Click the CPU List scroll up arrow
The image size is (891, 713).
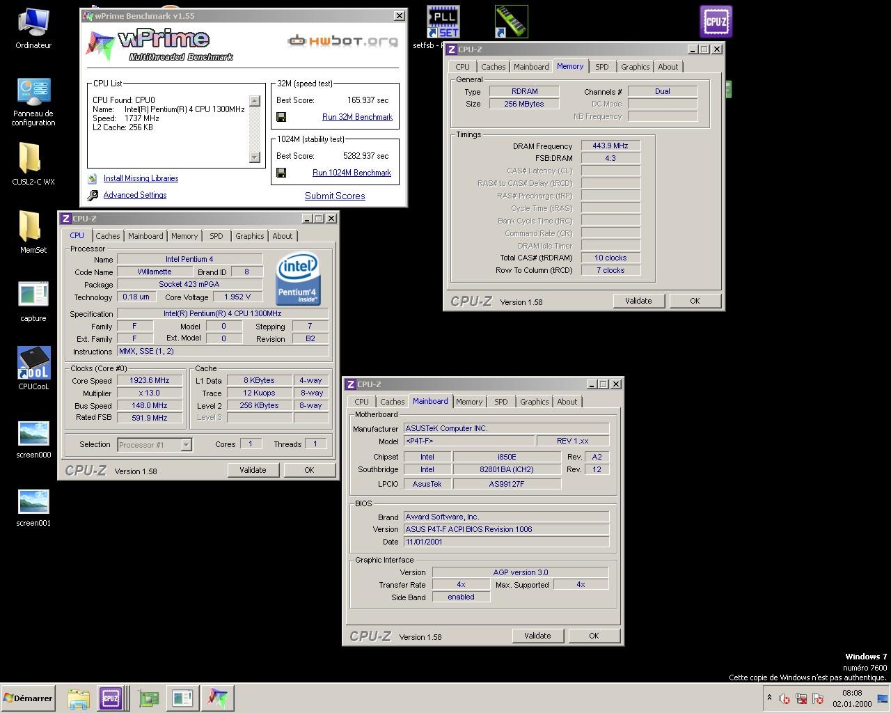click(255, 101)
